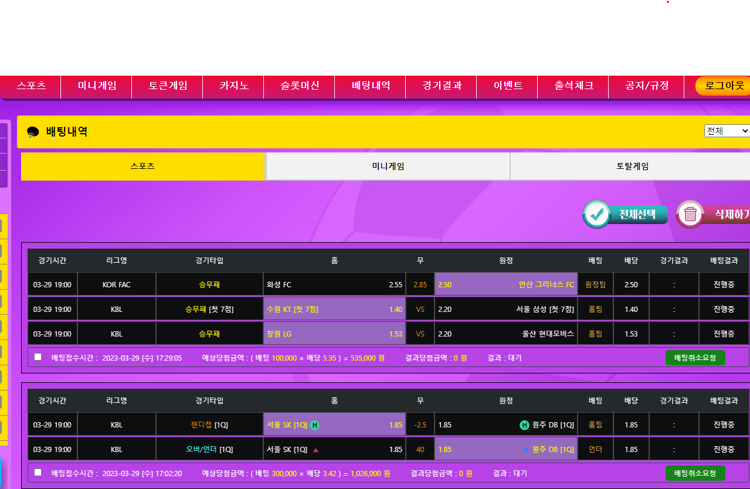Click the highlighted 안산 그리너스 FC odds cell

505,285
